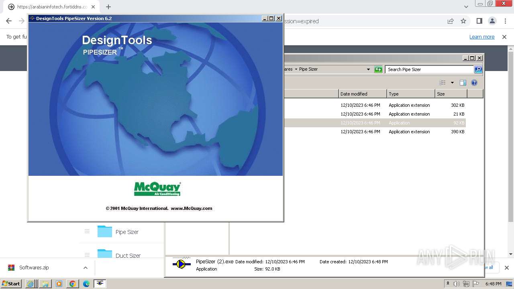Click the network tray icon
Viewport: 514px width, 289px height.
point(466,284)
